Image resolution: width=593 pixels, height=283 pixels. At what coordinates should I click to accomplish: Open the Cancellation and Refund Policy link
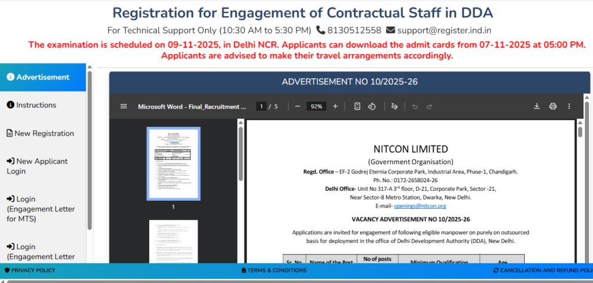coord(543,270)
